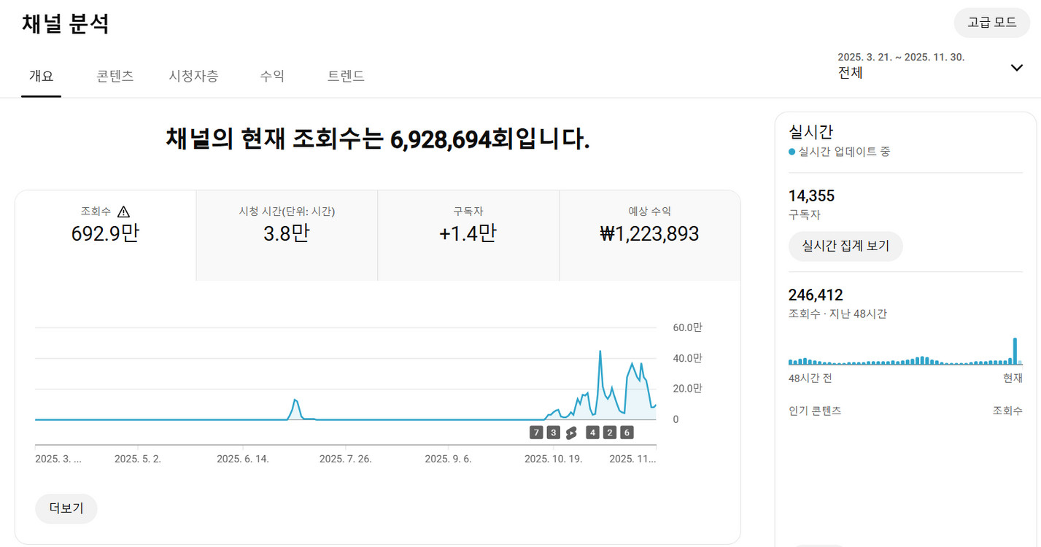Click the 고급 모드 button
The width and height of the screenshot is (1041, 547).
coord(991,23)
